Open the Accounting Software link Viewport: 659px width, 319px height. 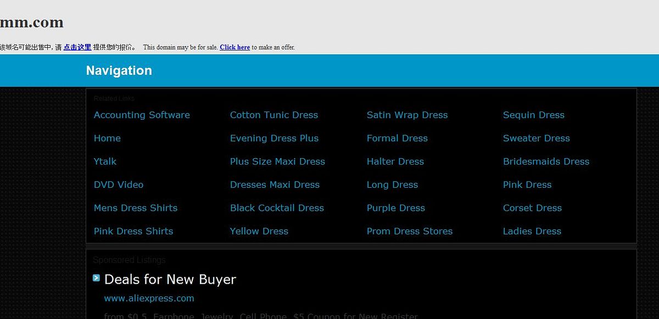point(142,115)
